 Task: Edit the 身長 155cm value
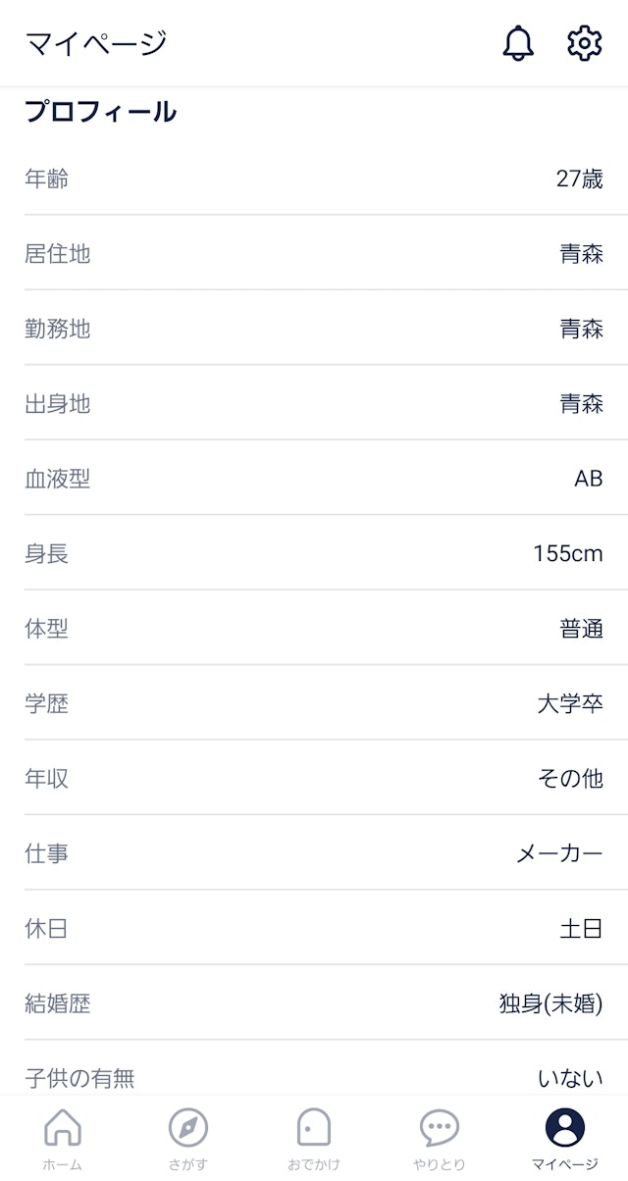pyautogui.click(x=567, y=553)
